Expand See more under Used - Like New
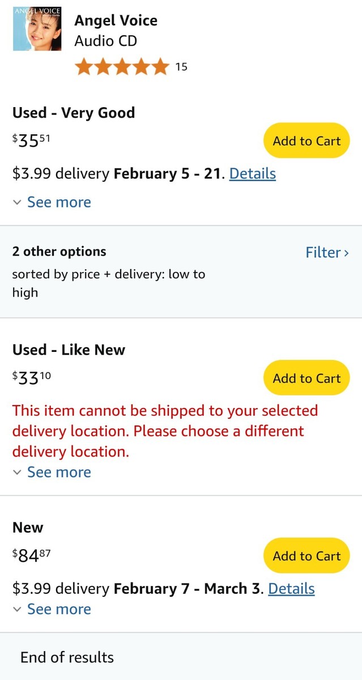This screenshot has height=680, width=362. coord(58,472)
